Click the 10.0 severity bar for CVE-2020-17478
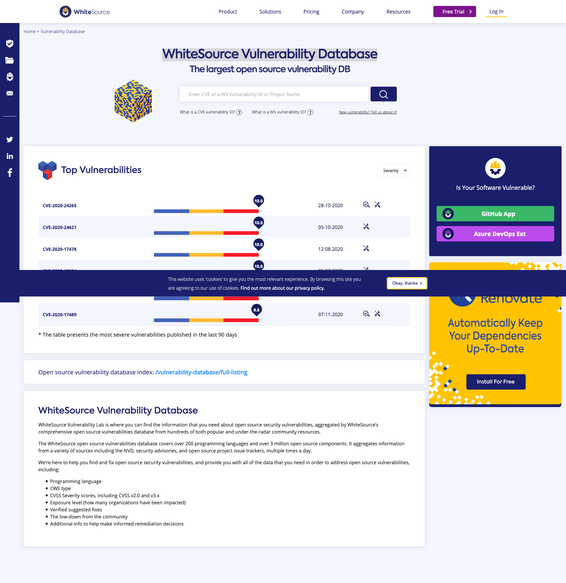Image resolution: width=566 pixels, height=583 pixels. point(206,255)
